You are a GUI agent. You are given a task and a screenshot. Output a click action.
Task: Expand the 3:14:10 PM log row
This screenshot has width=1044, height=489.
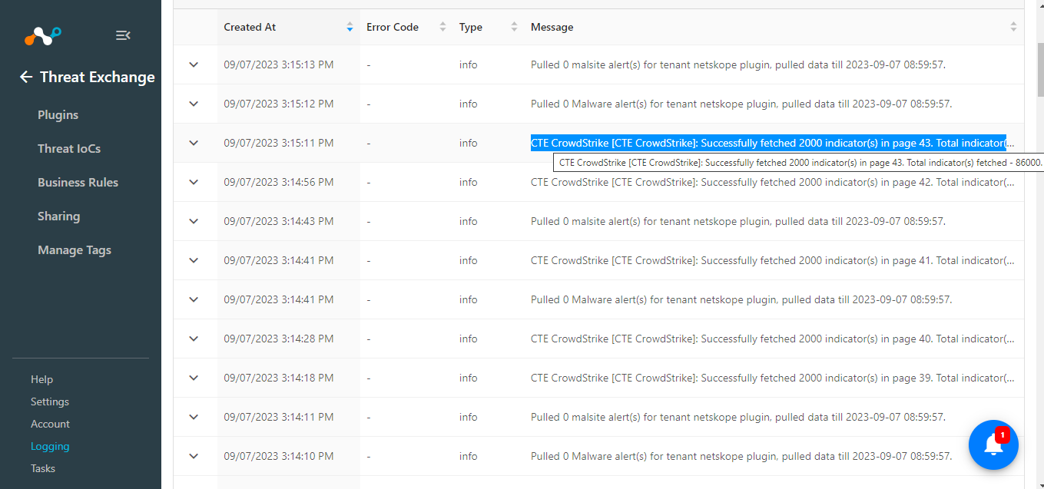(x=194, y=456)
